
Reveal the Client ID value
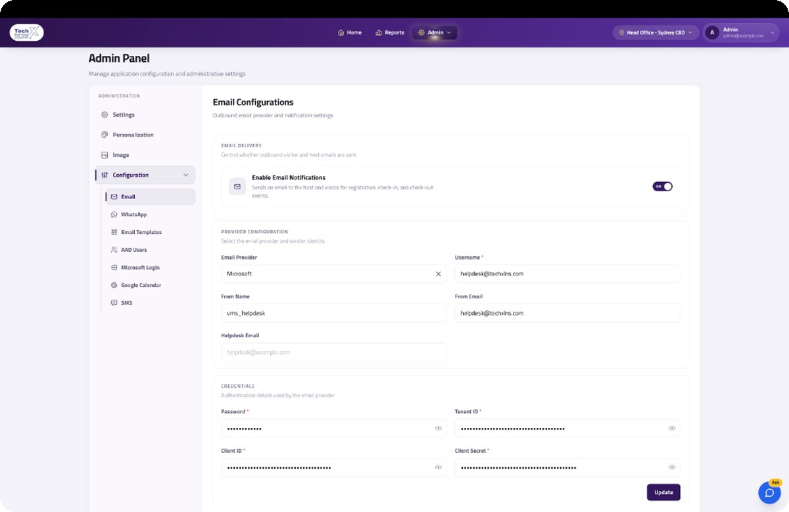(x=439, y=467)
